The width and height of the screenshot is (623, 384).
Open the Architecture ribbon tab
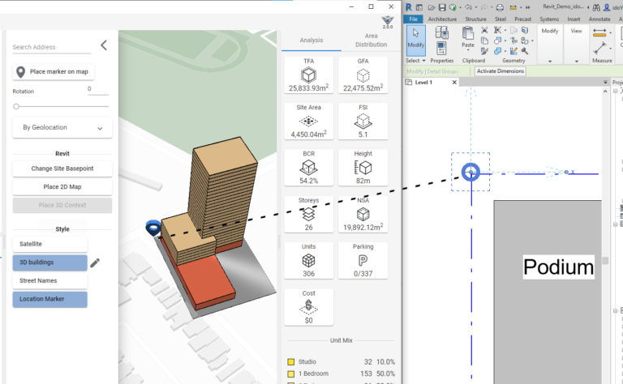point(442,19)
